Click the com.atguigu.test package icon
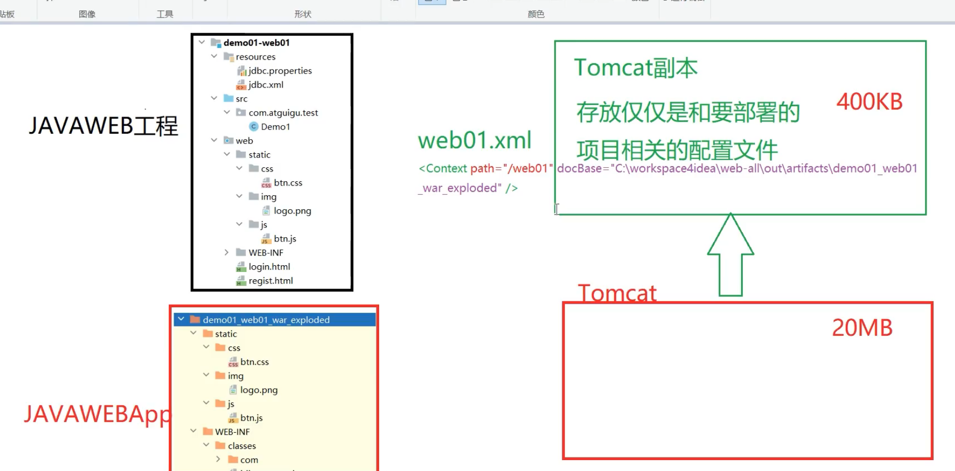 241,112
